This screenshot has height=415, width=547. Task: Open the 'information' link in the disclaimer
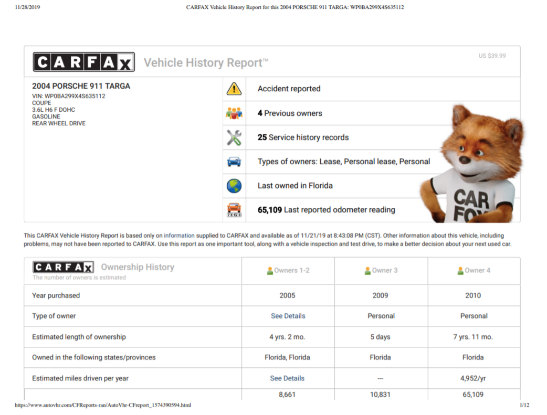pyautogui.click(x=179, y=236)
